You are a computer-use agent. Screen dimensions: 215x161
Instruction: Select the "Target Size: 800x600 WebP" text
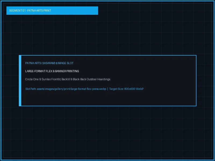tap(126, 89)
